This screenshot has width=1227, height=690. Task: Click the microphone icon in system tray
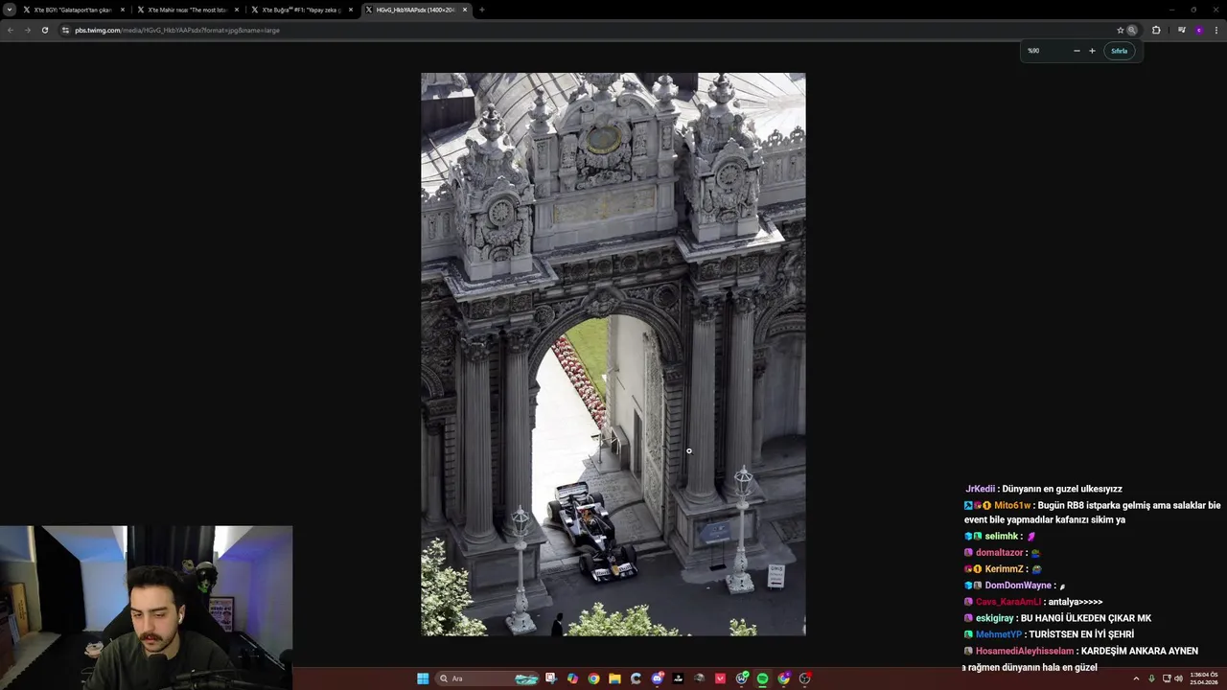click(1151, 678)
